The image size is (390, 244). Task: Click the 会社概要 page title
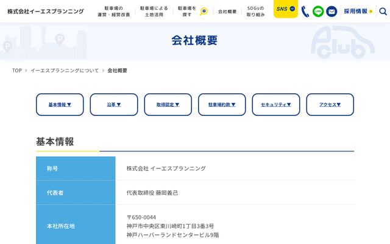click(194, 40)
